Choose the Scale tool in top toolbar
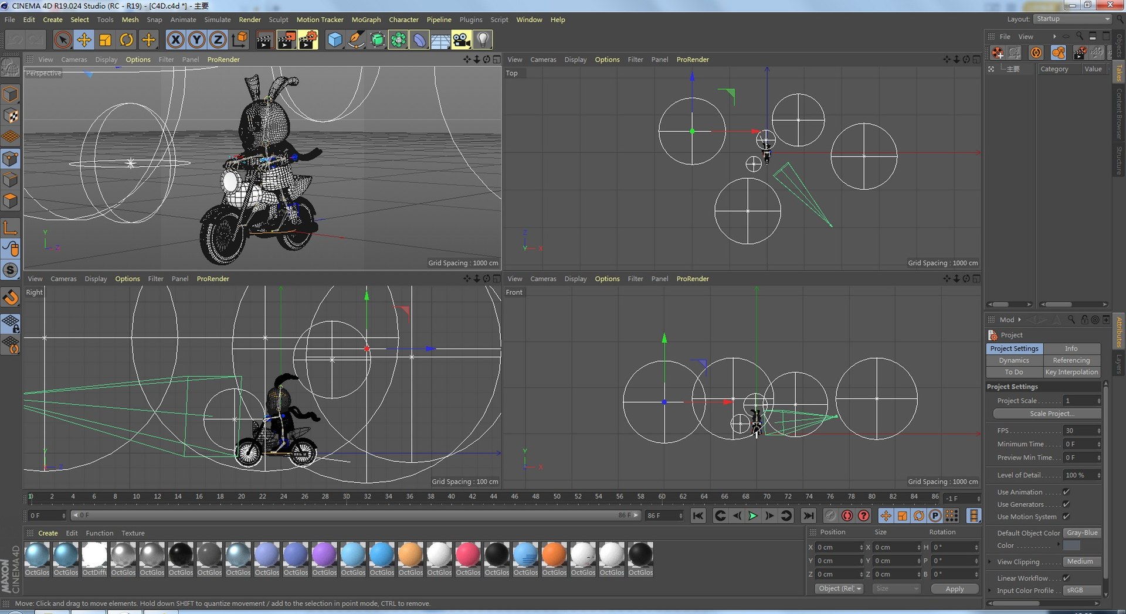1126x614 pixels. [105, 40]
